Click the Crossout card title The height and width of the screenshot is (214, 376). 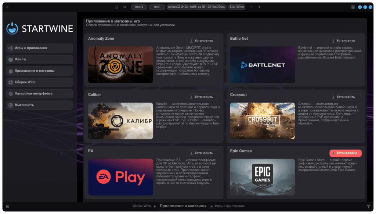pyautogui.click(x=238, y=95)
